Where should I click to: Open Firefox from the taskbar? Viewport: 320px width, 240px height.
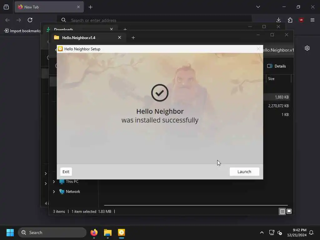[94, 232]
